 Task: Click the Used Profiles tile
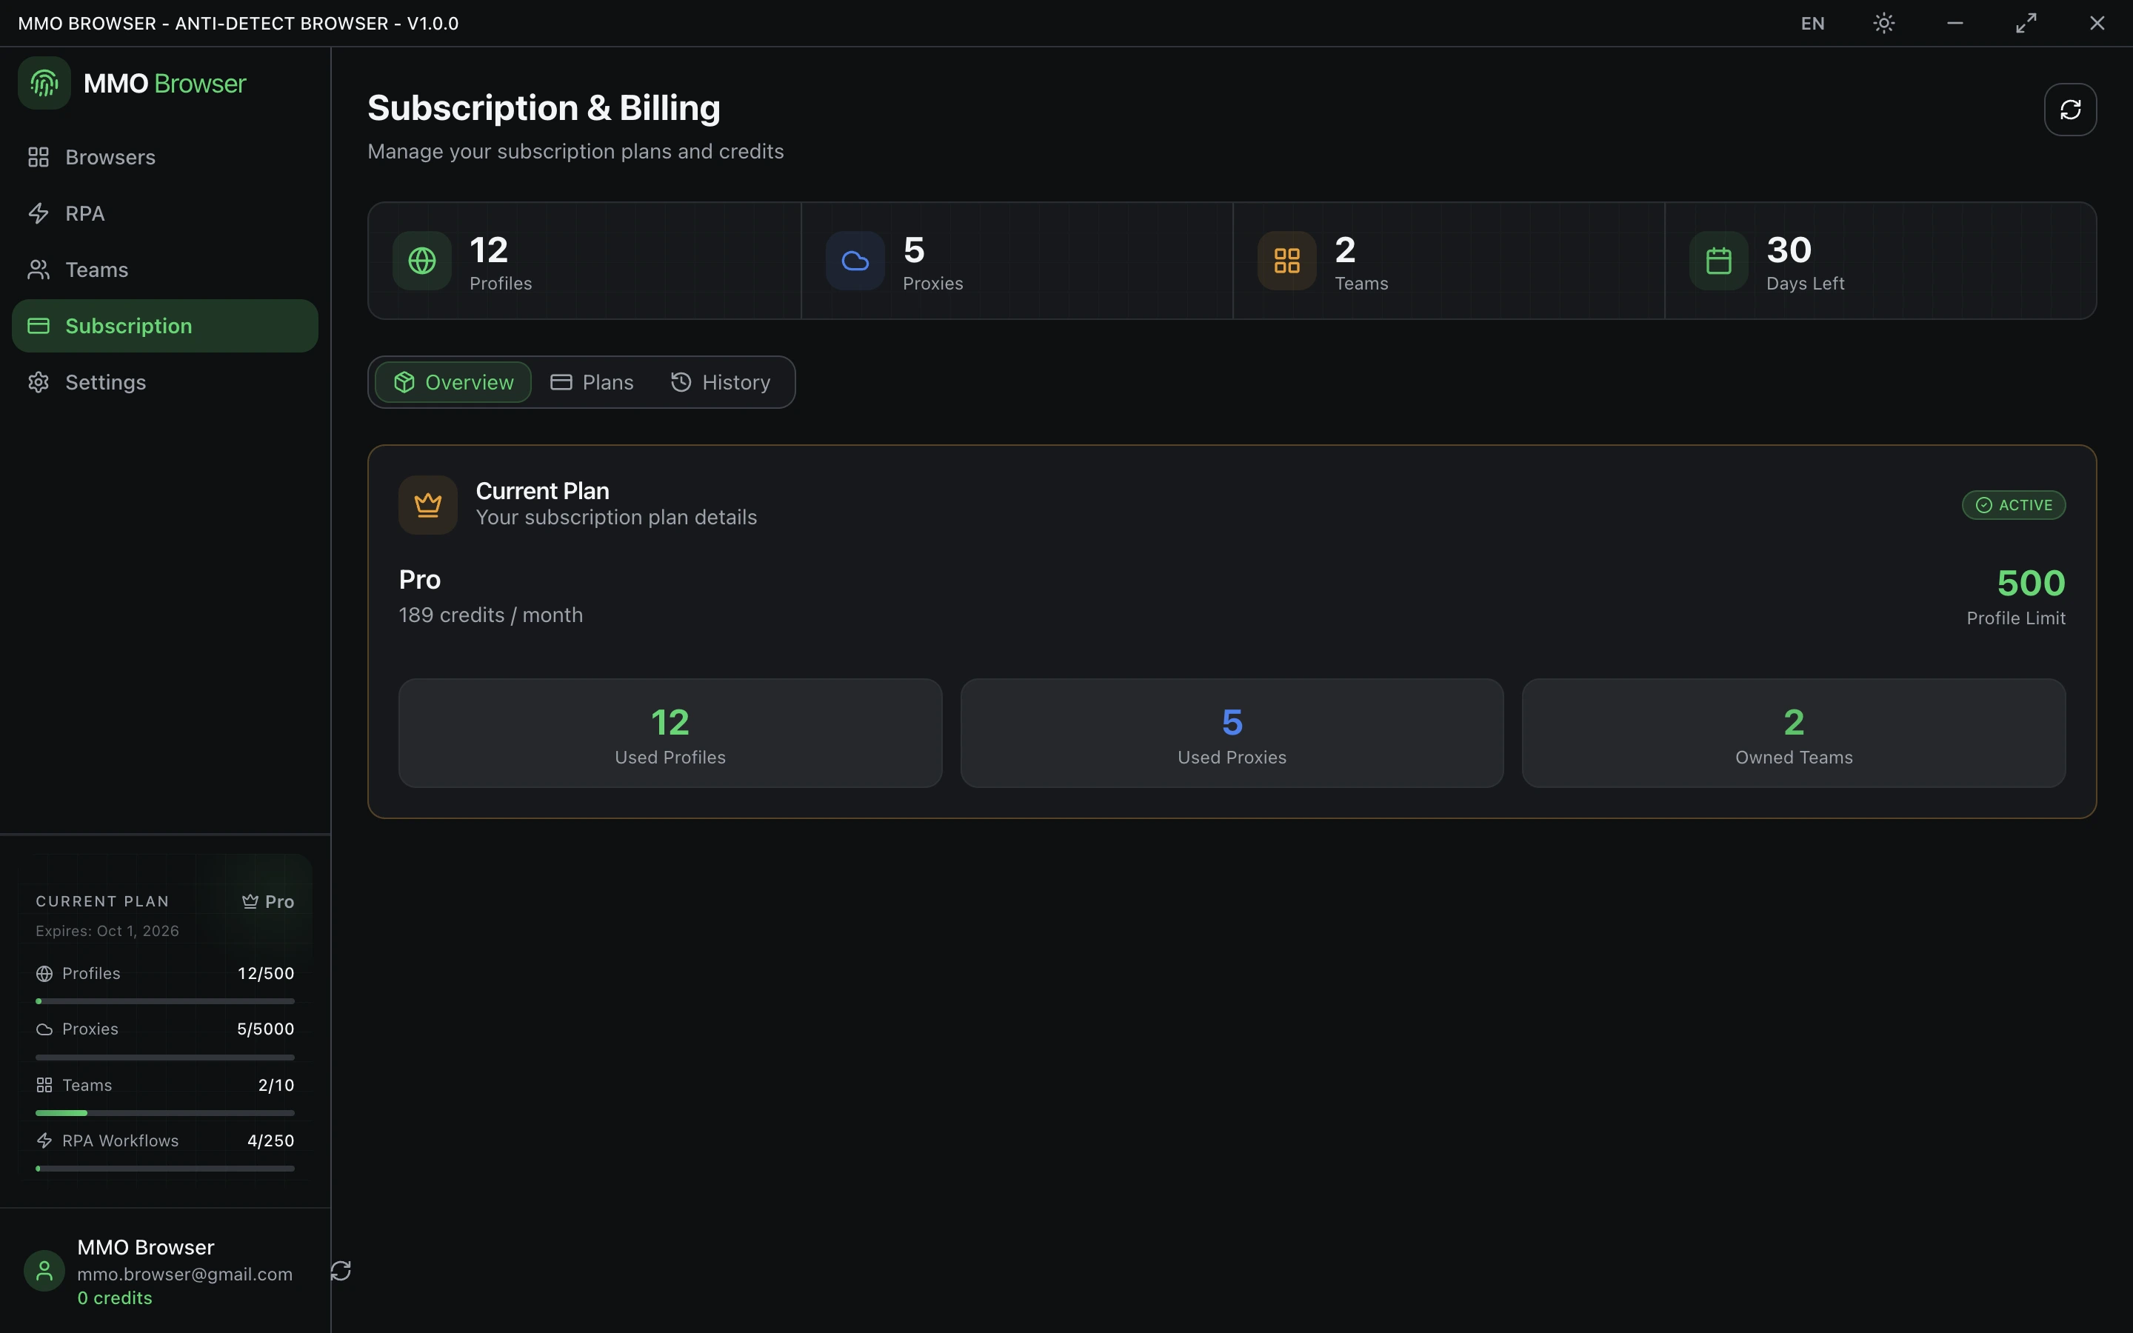pos(670,732)
